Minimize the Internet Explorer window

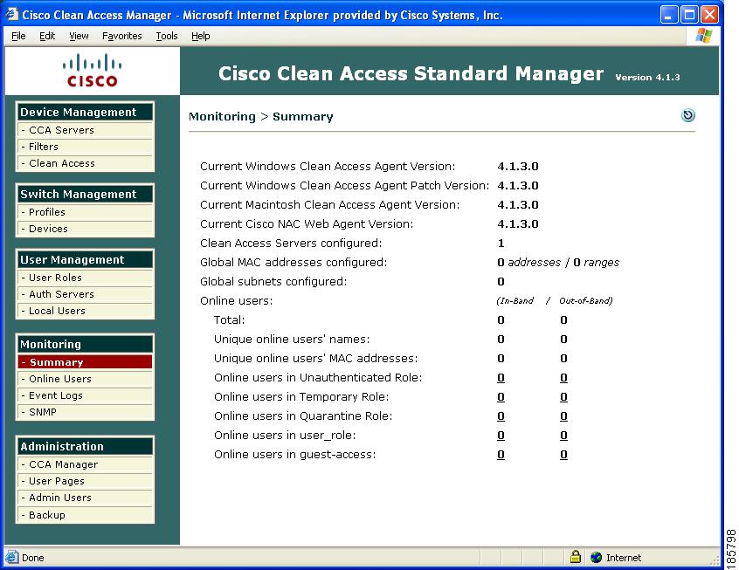click(x=669, y=15)
